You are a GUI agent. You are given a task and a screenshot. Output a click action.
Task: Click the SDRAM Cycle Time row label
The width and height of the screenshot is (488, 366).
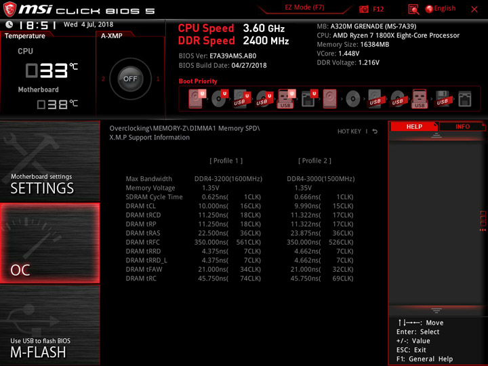pos(154,197)
